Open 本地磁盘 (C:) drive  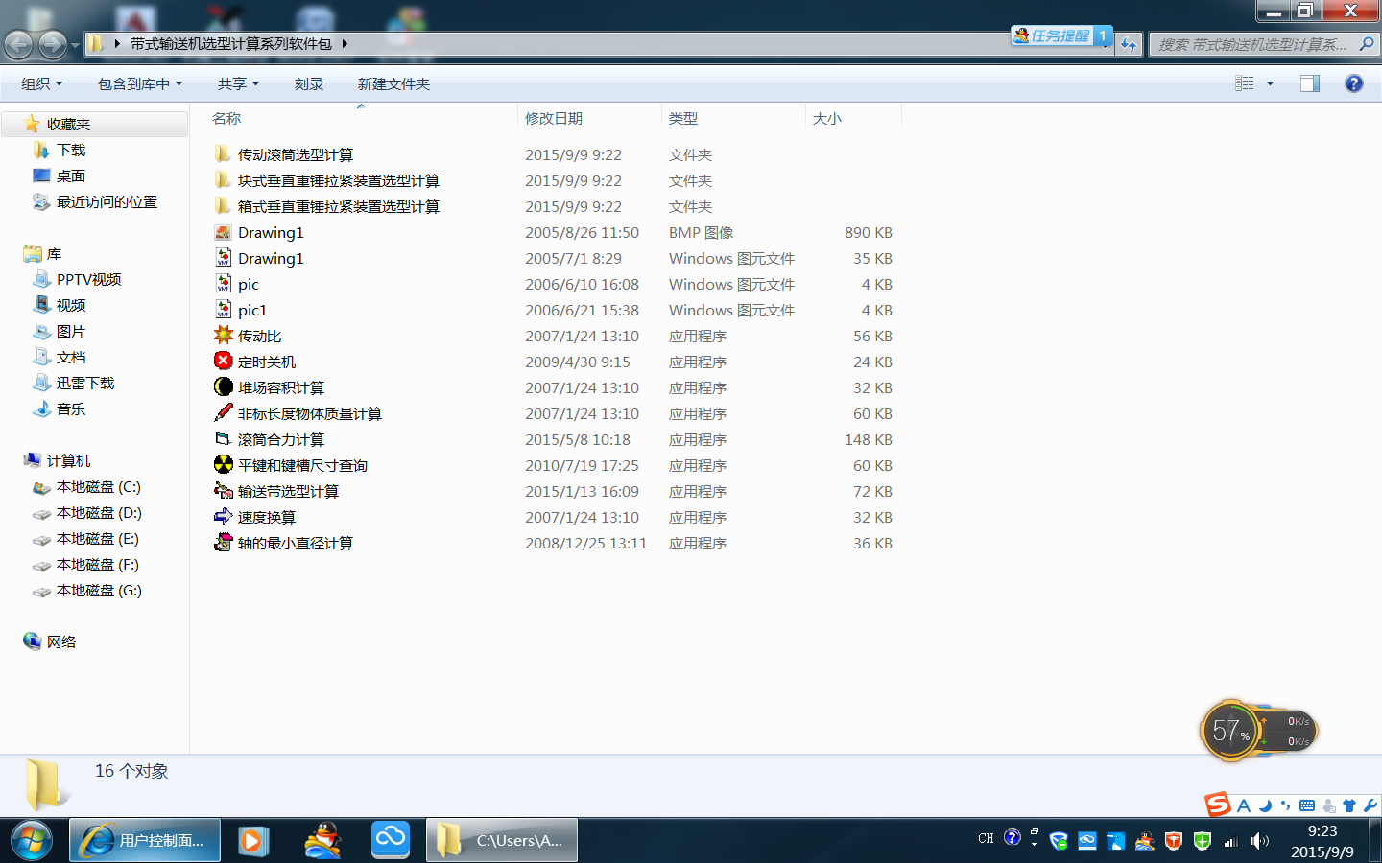(99, 486)
